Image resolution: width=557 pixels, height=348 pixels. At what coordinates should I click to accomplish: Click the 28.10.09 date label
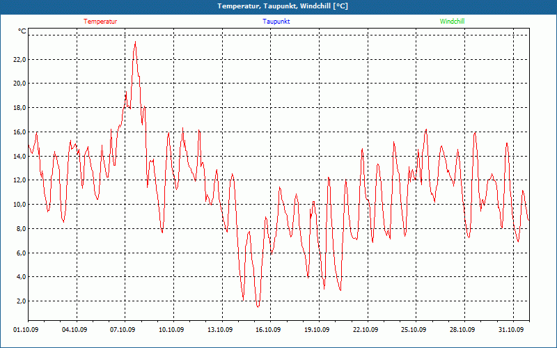[462, 330]
